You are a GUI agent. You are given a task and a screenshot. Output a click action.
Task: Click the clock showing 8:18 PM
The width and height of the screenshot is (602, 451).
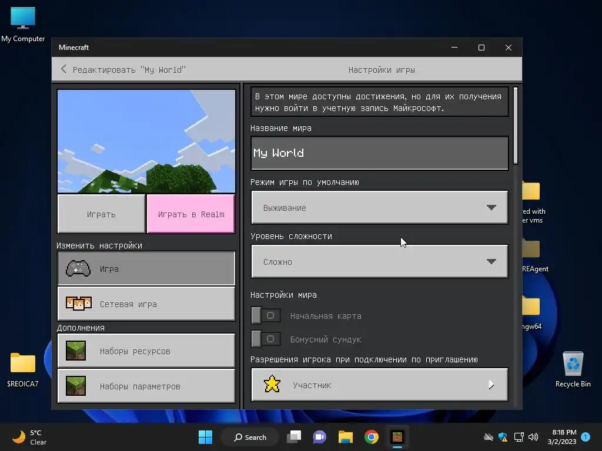(562, 437)
